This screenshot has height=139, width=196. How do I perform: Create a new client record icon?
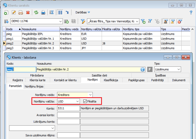6,12
